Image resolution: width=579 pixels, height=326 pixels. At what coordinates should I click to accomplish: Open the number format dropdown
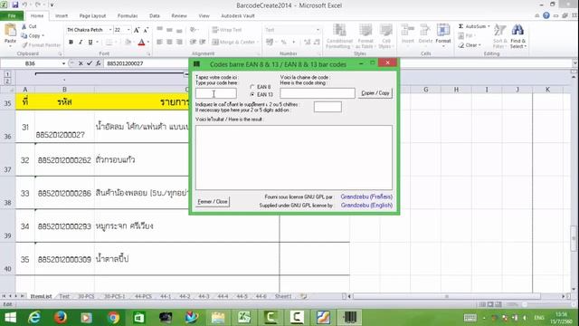(318, 30)
